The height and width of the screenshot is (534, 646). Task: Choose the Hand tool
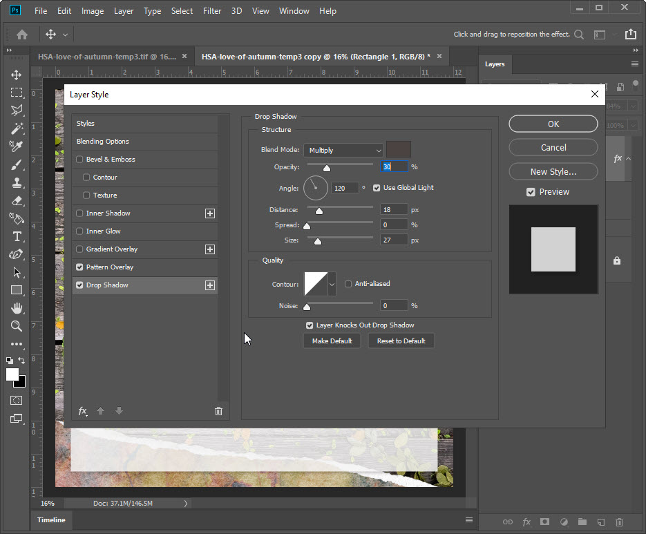[17, 308]
